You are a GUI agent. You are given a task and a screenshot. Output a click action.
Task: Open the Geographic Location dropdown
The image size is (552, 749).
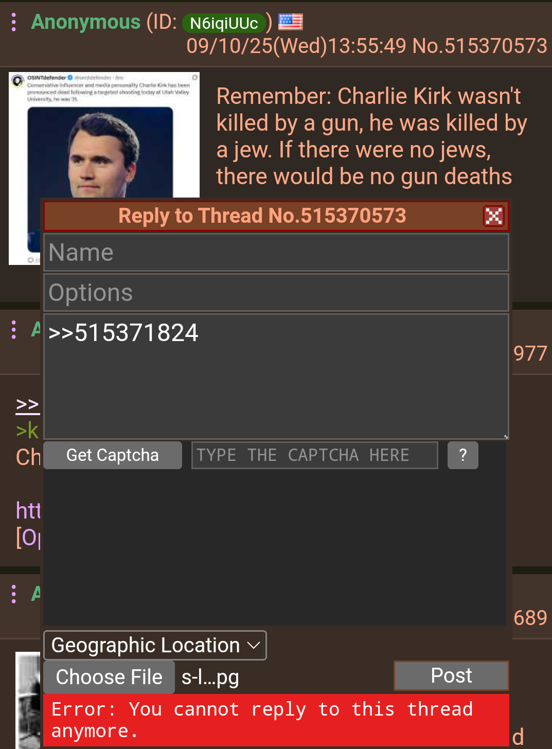pyautogui.click(x=155, y=645)
